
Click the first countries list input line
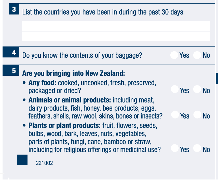(116, 26)
